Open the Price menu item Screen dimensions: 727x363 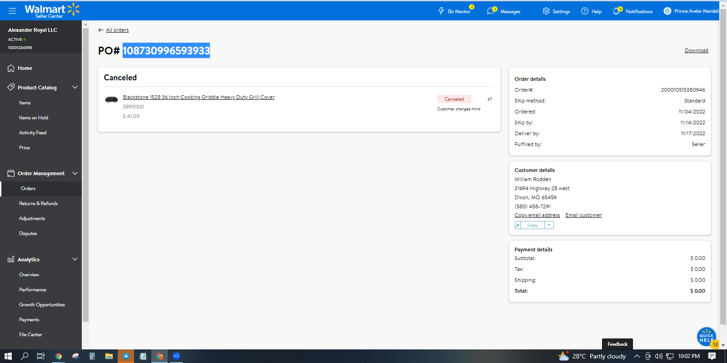25,147
